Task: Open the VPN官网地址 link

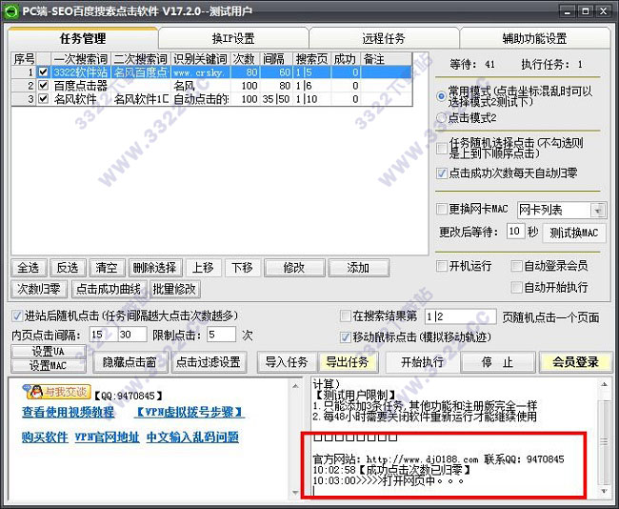Action: click(x=107, y=438)
